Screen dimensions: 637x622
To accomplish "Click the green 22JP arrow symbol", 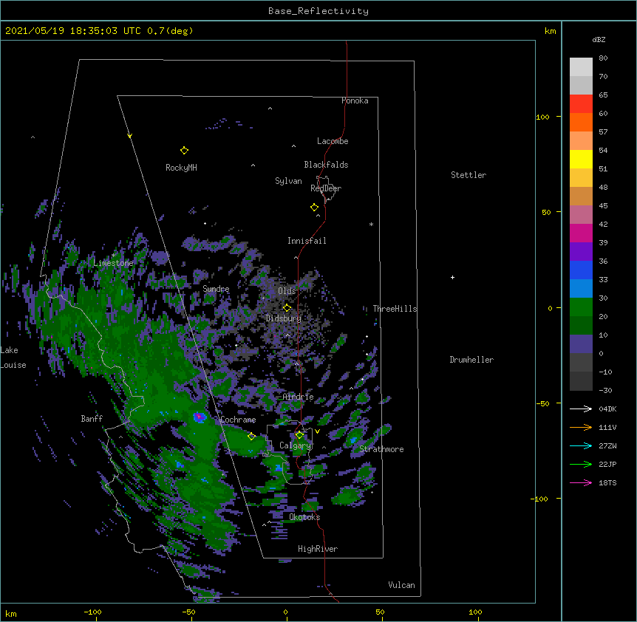I will pos(581,464).
